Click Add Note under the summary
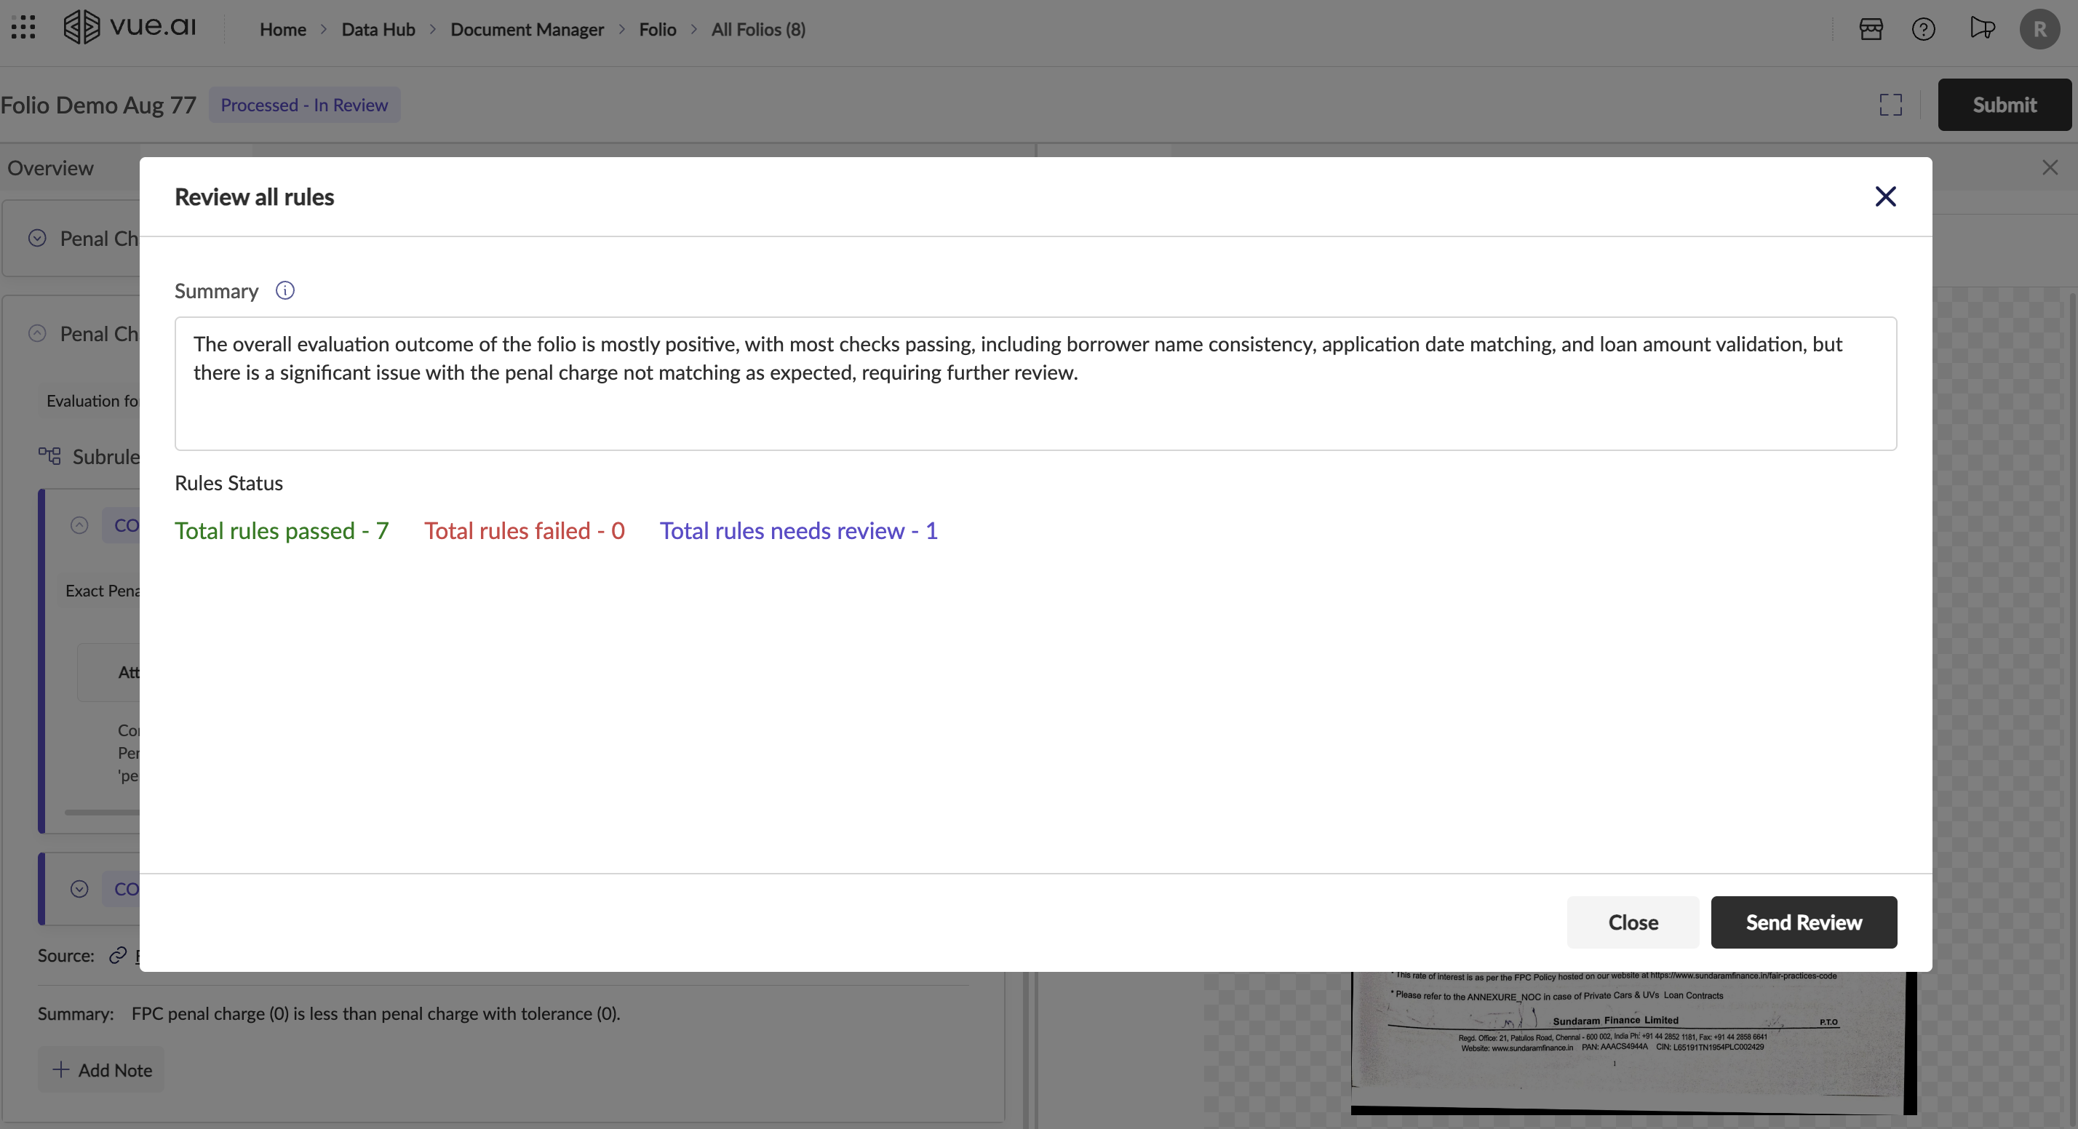Viewport: 2078px width, 1129px height. click(x=101, y=1069)
